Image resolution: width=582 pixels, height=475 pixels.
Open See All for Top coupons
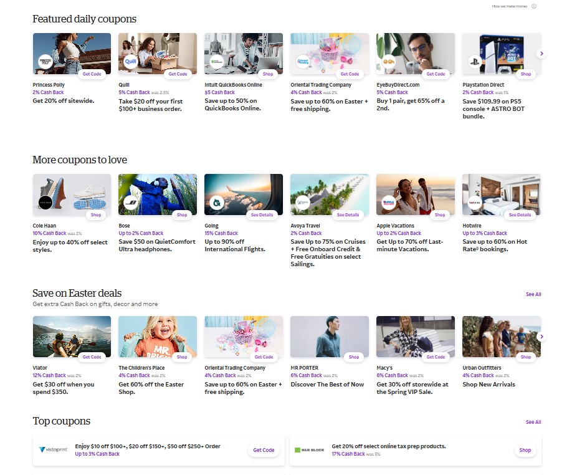[533, 422]
